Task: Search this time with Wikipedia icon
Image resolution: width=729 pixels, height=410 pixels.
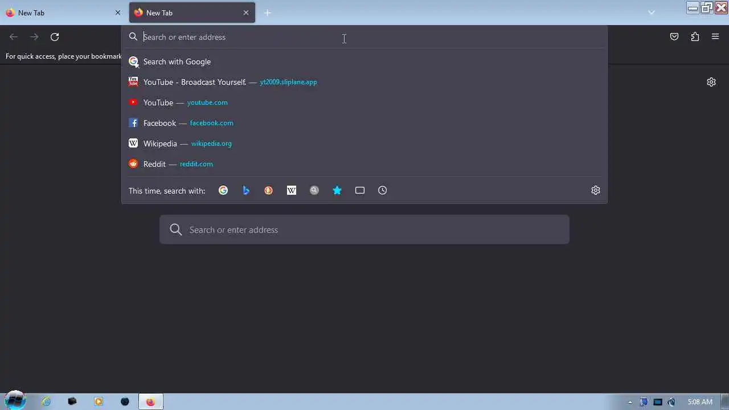Action: click(292, 190)
